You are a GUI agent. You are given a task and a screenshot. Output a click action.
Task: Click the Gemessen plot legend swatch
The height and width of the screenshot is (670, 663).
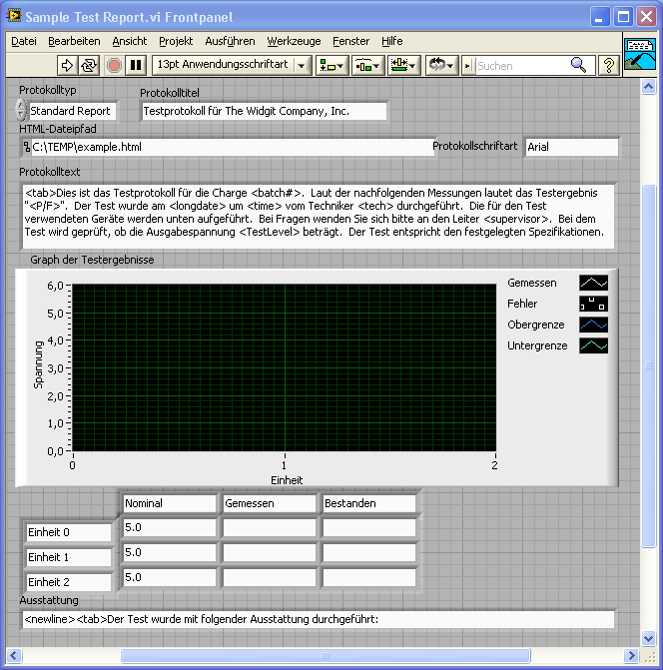pos(593,283)
